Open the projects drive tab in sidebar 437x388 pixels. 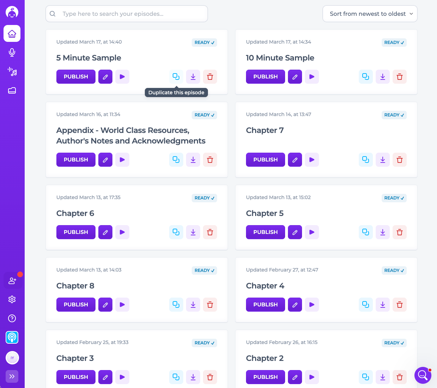coord(12,91)
